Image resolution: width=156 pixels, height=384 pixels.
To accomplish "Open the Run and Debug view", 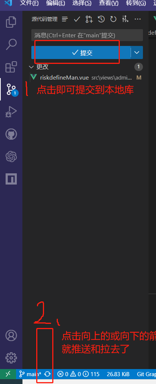I will coord(11,112).
